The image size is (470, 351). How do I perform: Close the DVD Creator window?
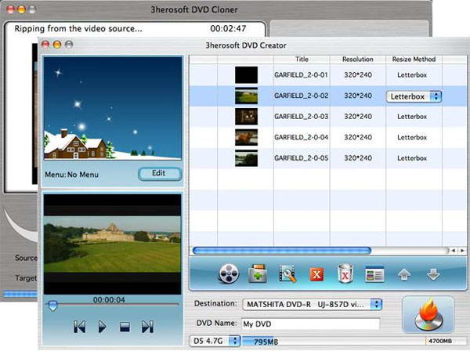45,45
